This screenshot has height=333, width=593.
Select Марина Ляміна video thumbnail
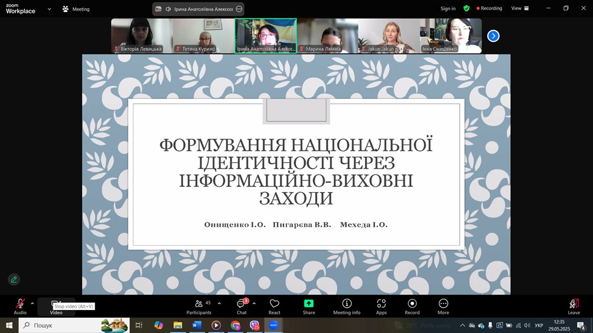click(x=328, y=36)
